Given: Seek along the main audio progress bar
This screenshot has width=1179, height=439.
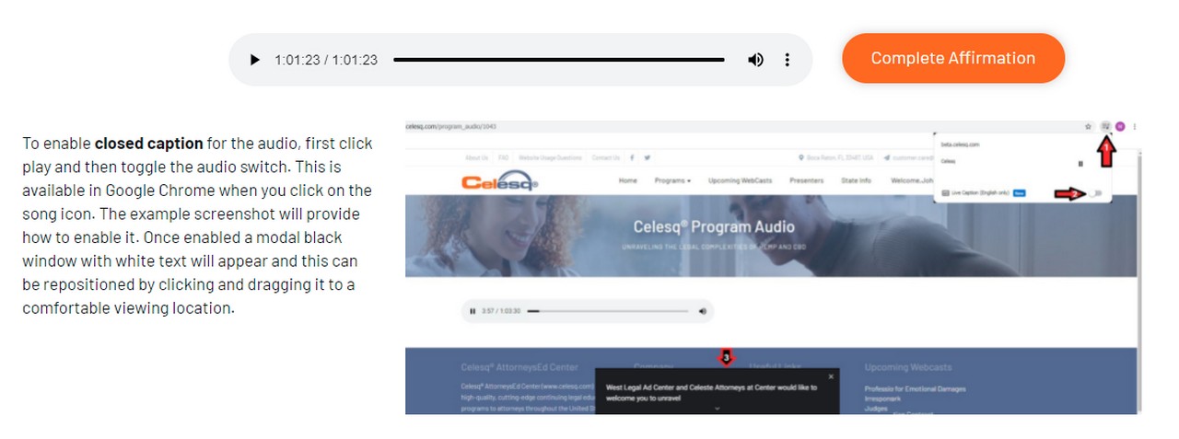Looking at the screenshot, I should click(558, 60).
